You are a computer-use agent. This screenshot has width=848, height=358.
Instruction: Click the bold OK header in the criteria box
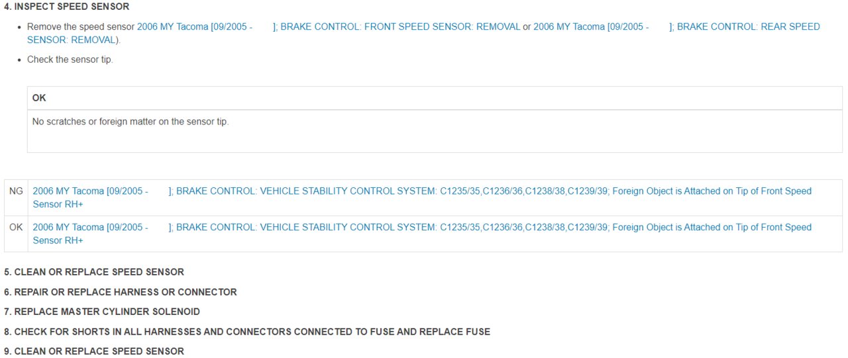(39, 98)
